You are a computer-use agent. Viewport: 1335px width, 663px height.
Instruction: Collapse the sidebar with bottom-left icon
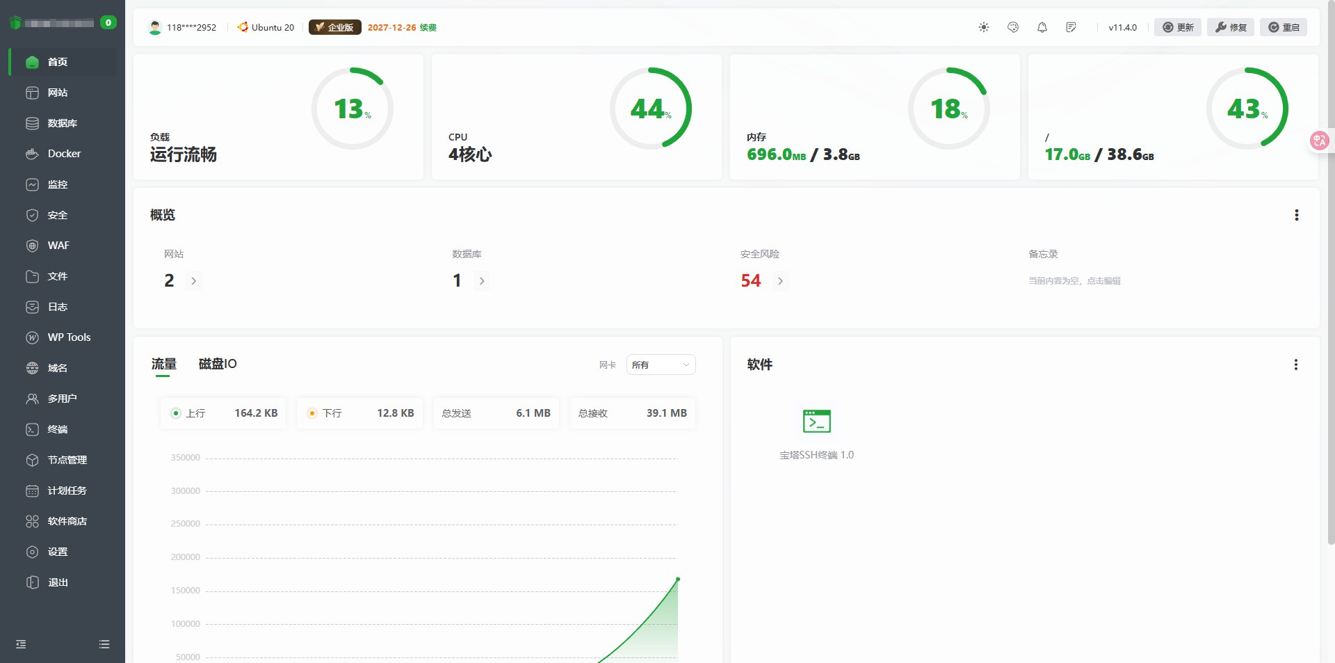point(19,644)
